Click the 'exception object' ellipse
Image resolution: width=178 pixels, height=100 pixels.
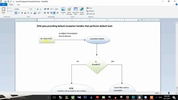click(x=98, y=40)
